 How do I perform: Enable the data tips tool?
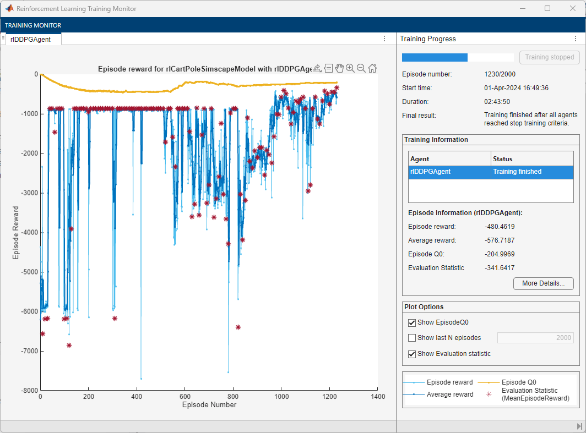point(328,68)
